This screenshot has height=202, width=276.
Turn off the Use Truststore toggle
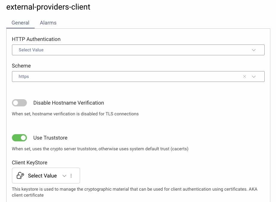pos(19,137)
